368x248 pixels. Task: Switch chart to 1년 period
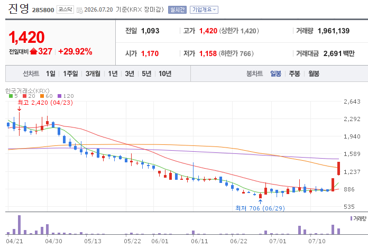pyautogui.click(x=113, y=74)
